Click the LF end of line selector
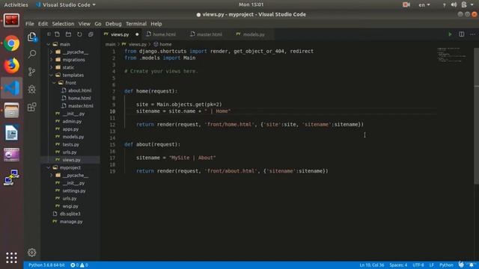479x269 pixels. (x=431, y=265)
